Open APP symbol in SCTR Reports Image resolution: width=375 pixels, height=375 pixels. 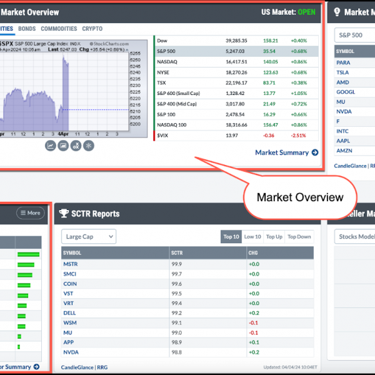[68, 342]
